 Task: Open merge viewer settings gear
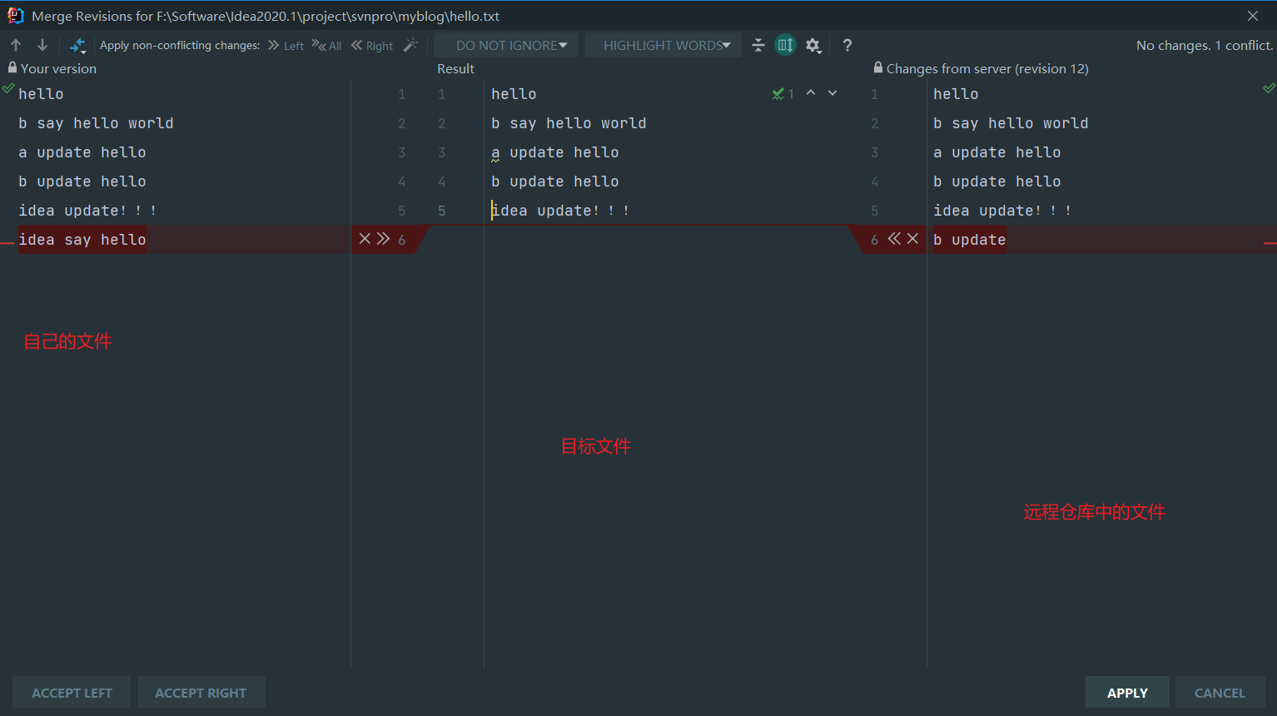(x=813, y=46)
